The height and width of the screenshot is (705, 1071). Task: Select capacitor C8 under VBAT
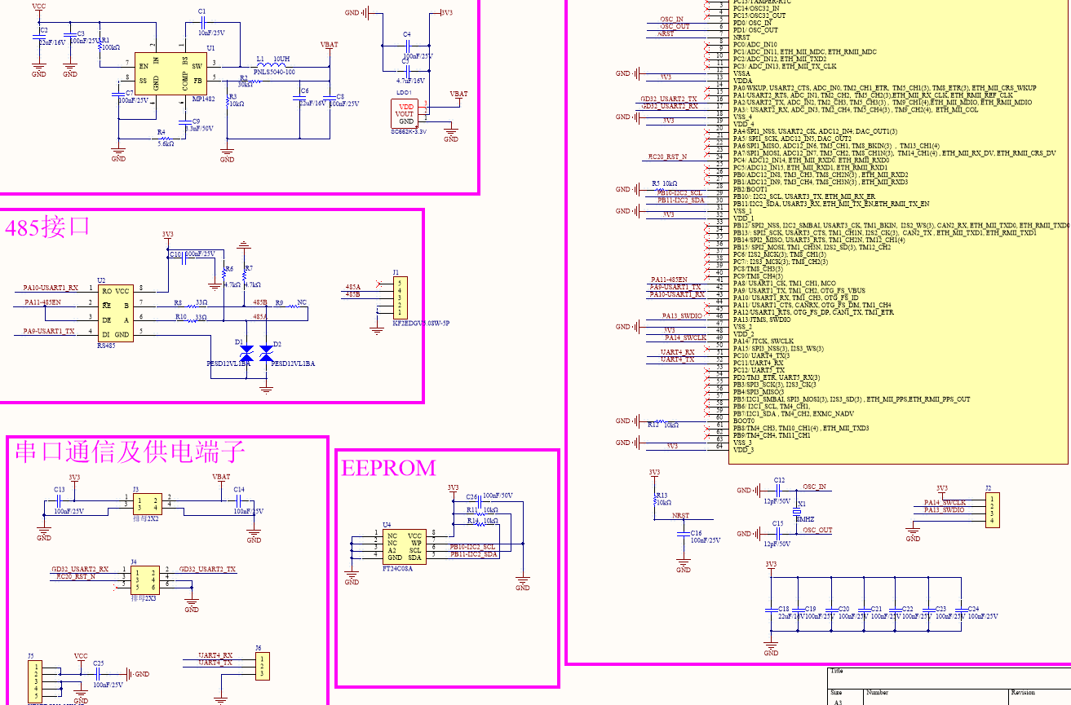(x=329, y=99)
